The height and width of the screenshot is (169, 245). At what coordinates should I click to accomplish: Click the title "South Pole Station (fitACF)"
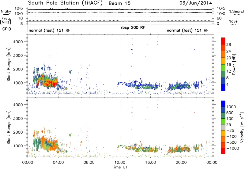click(x=65, y=3)
